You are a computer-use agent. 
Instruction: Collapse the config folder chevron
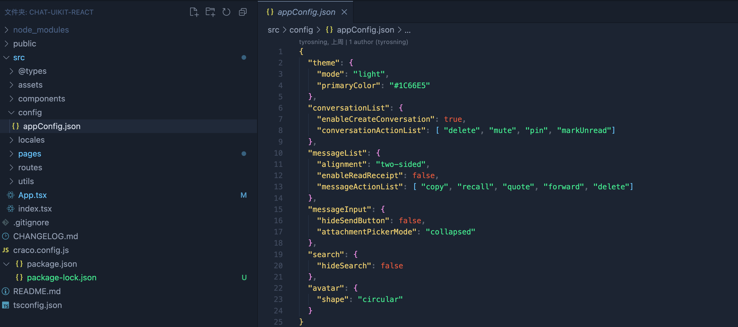click(11, 112)
